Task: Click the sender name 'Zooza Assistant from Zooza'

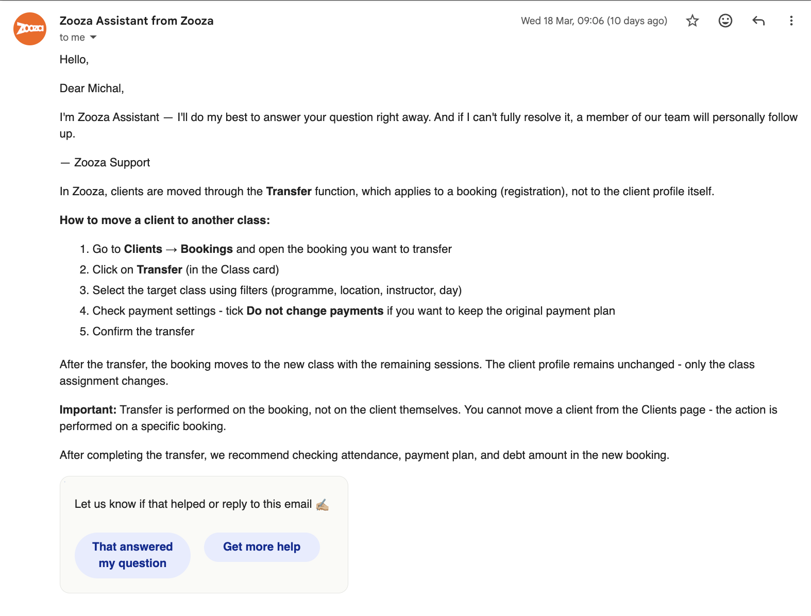Action: point(137,21)
